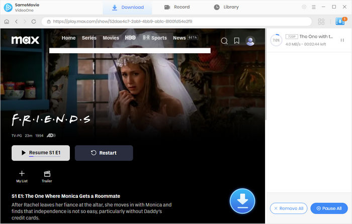The width and height of the screenshot is (352, 224).
Task: Click the URL address field
Action: (177, 22)
